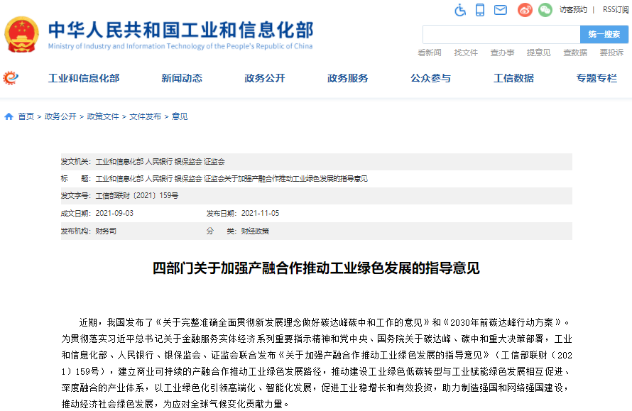This screenshot has width=632, height=411.
Task: Switch to the 工信数据 navigation tab
Action: (x=513, y=78)
